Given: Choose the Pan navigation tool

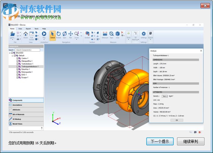Looking at the screenshot, I should click(x=70, y=35).
